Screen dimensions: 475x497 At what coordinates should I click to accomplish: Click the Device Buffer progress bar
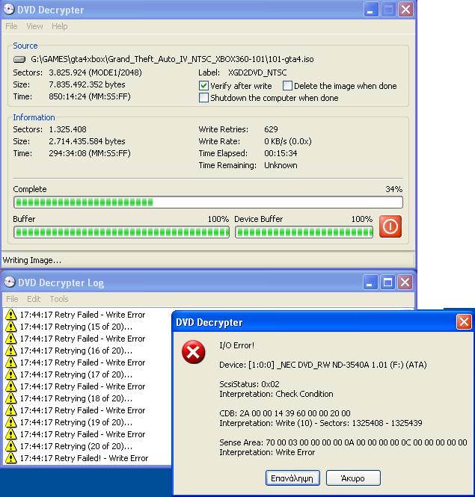(x=304, y=232)
